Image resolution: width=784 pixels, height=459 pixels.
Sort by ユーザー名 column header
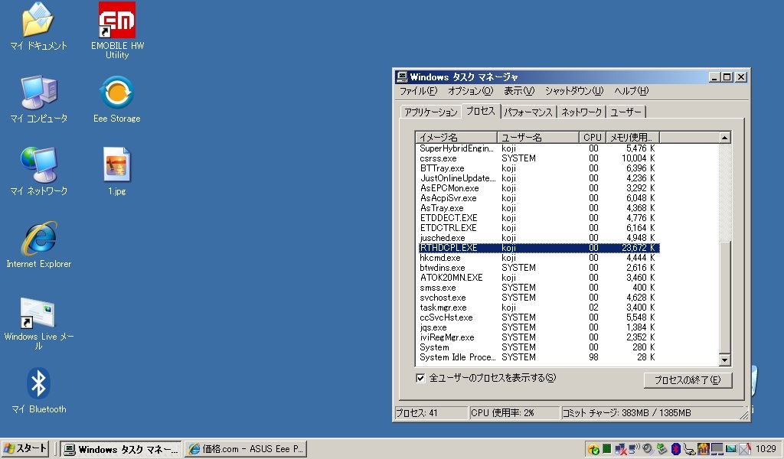[x=537, y=138]
